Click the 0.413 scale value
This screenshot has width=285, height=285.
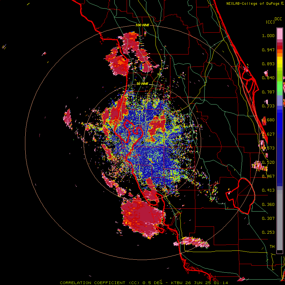pos(268,190)
